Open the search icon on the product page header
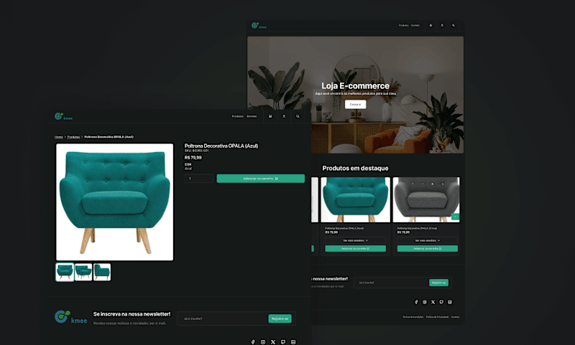 pos(298,116)
